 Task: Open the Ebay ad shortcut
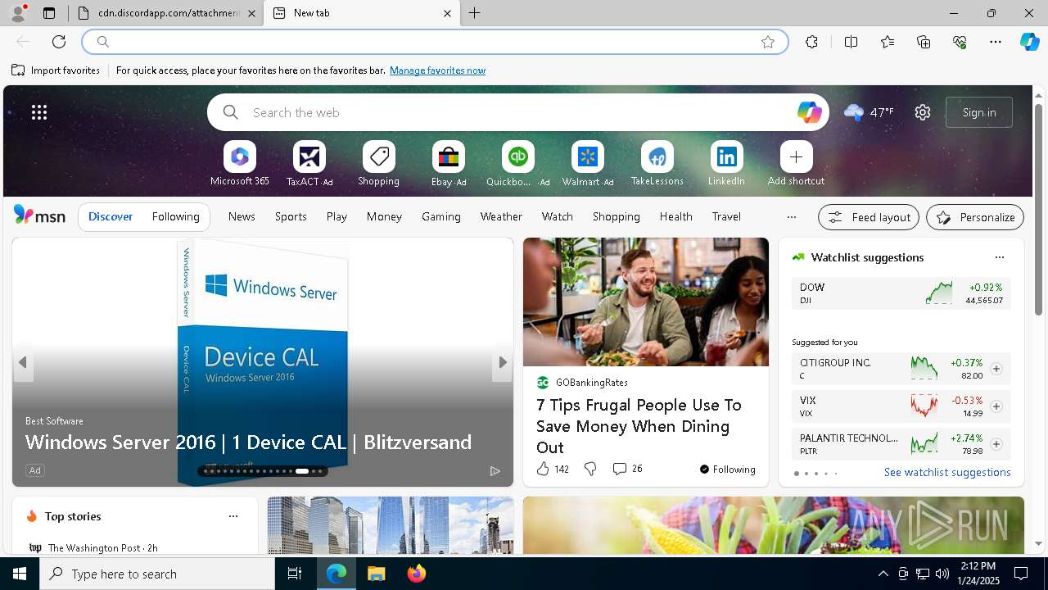tap(448, 164)
